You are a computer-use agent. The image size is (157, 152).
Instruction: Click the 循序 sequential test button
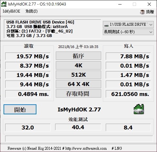78,56
